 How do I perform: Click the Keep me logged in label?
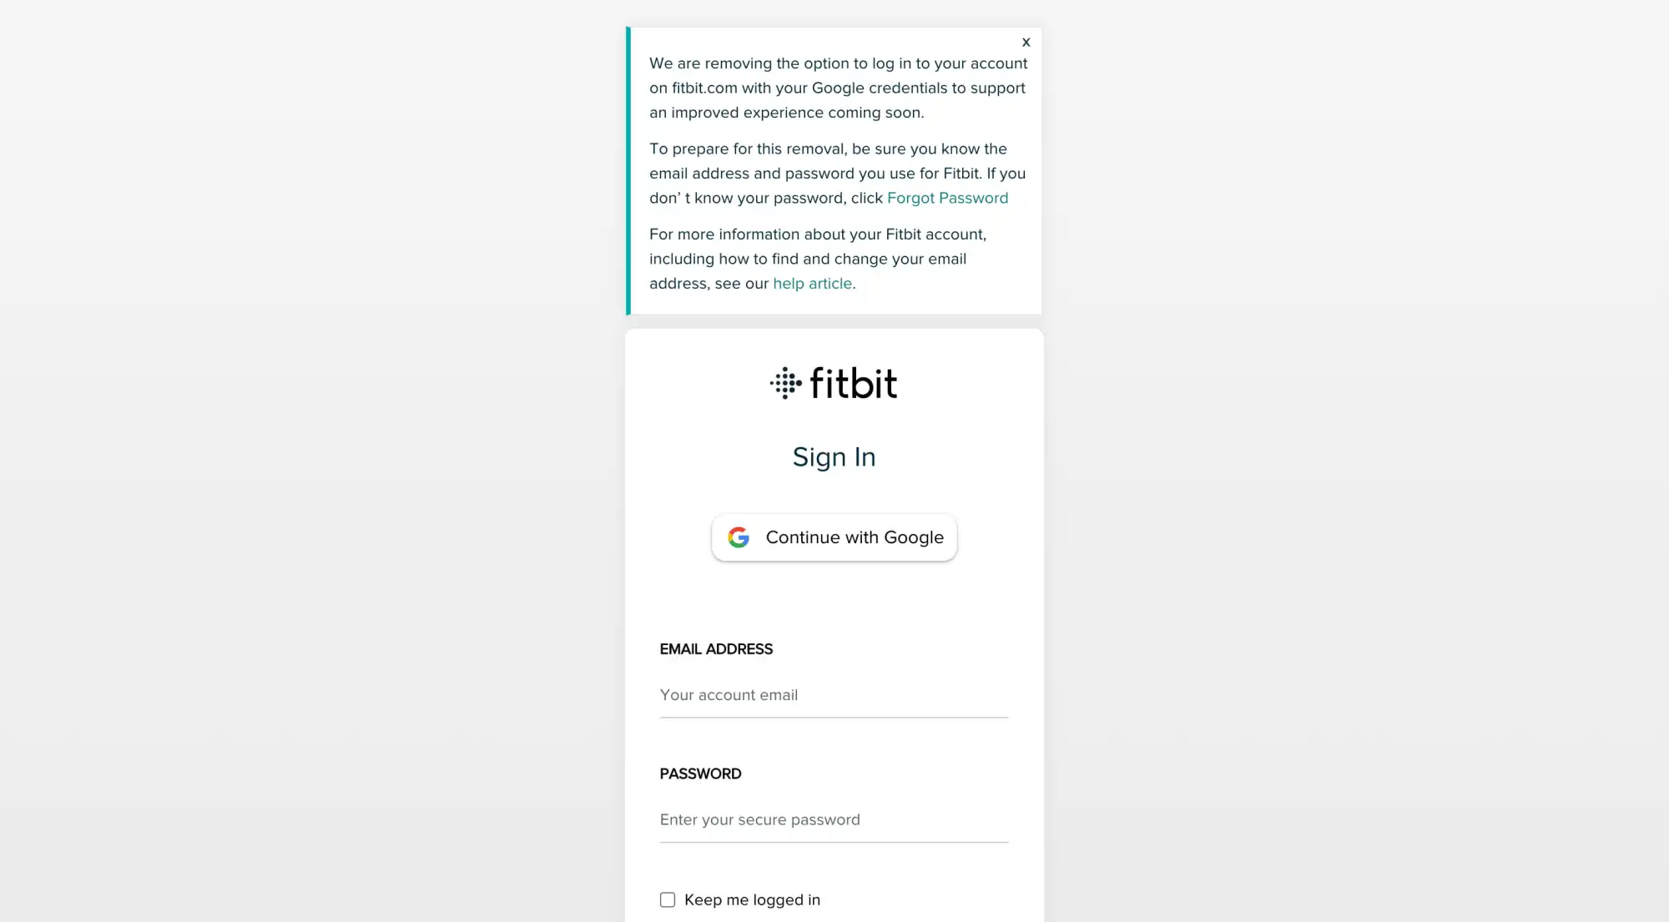coord(752,900)
